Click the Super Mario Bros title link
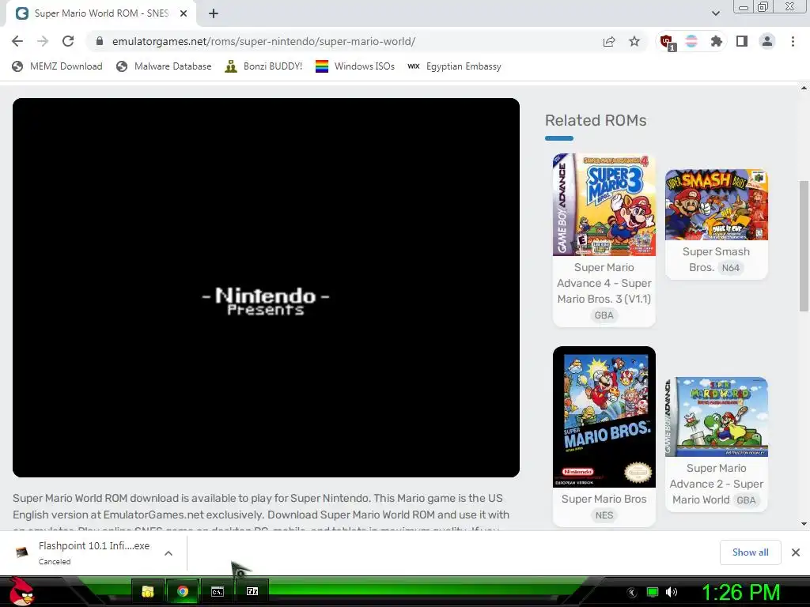Viewport: 810px width, 607px height. pyautogui.click(x=604, y=499)
